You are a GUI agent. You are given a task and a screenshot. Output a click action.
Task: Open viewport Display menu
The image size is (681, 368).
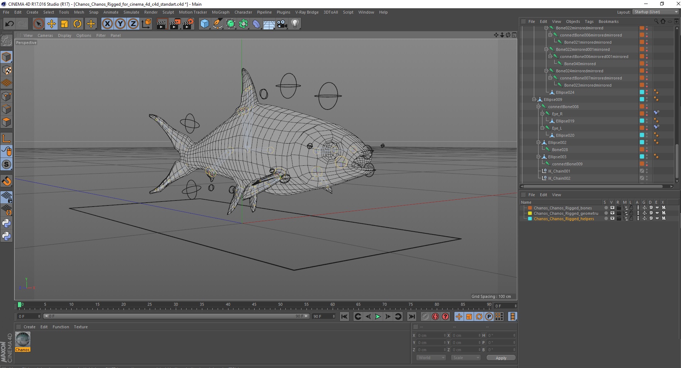coord(64,35)
